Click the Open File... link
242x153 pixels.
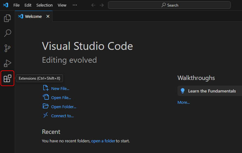[61, 98]
